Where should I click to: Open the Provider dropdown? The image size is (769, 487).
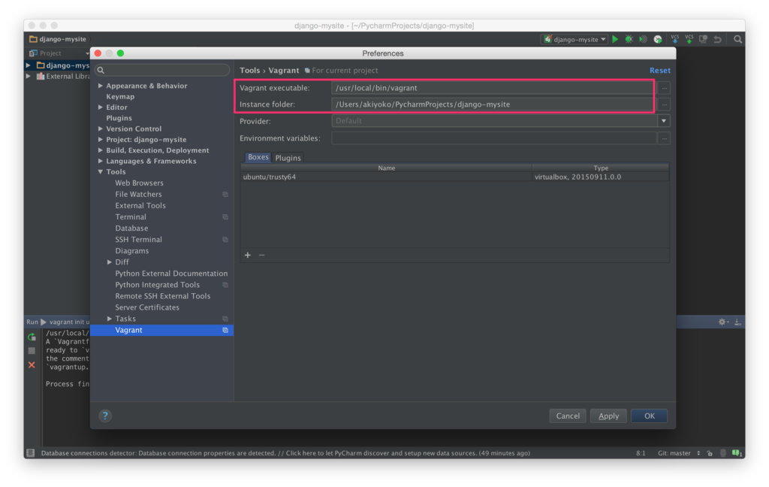point(664,121)
